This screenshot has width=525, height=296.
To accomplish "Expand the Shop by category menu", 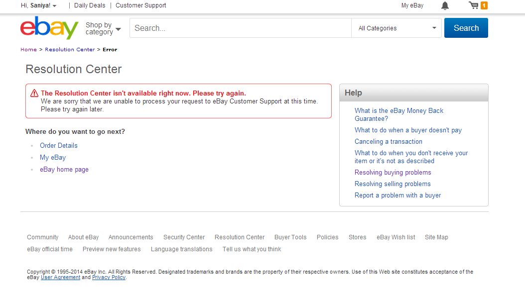I will coord(103,28).
